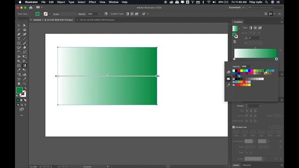This screenshot has height=168, width=299.
Task: Select Radial gradient type in control bar
Action: (x=132, y=14)
